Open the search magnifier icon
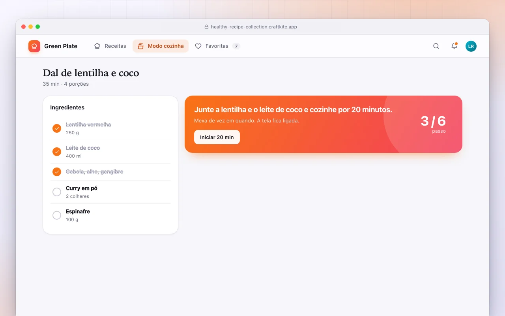 pyautogui.click(x=436, y=46)
